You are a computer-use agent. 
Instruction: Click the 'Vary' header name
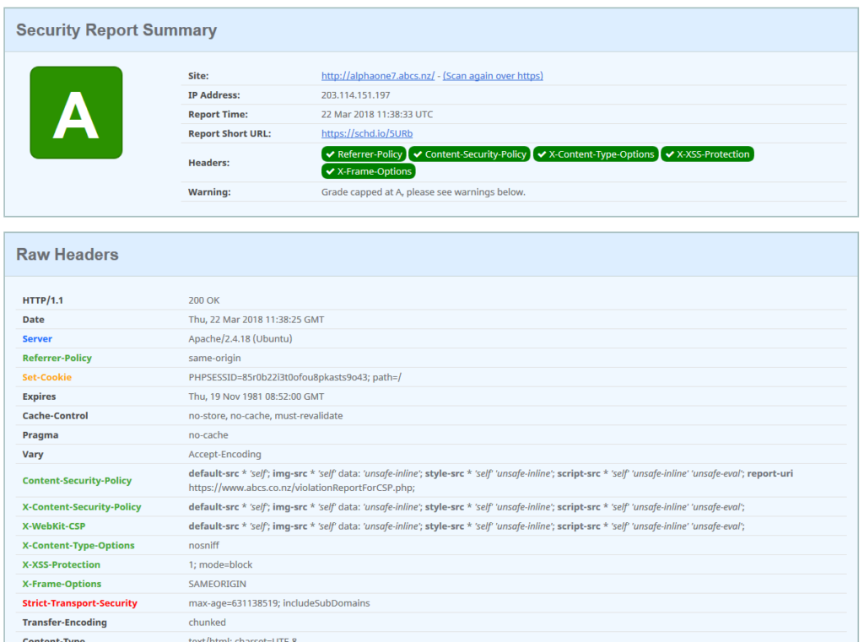33,455
